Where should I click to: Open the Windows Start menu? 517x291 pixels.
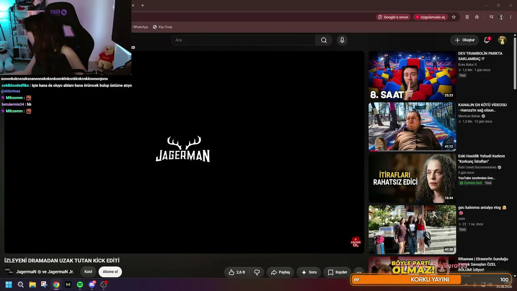click(8, 285)
